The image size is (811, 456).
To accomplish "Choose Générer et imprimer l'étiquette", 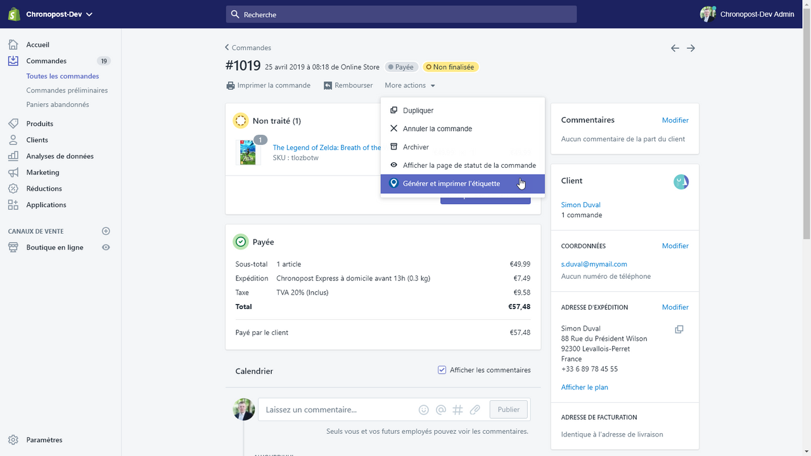I will tap(463, 184).
